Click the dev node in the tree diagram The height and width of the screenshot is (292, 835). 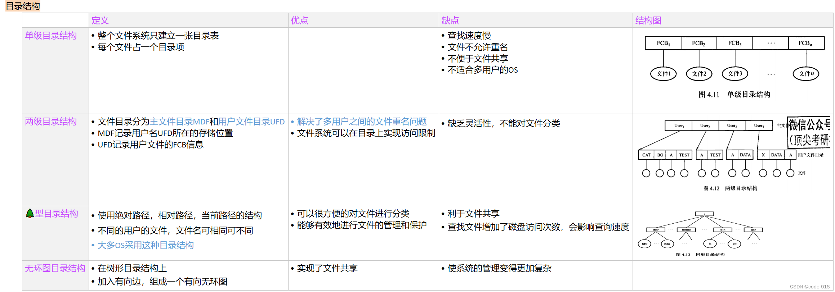[x=656, y=230]
